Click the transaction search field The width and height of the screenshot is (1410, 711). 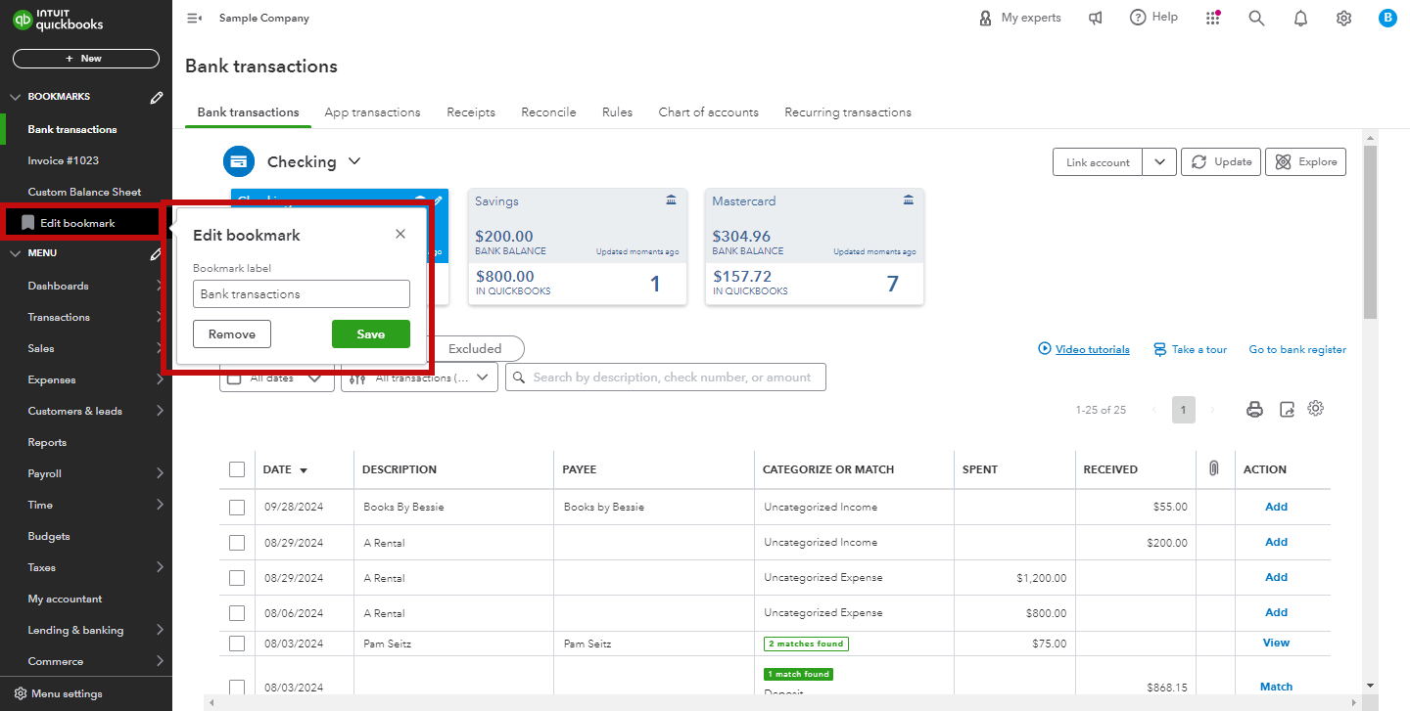(666, 378)
